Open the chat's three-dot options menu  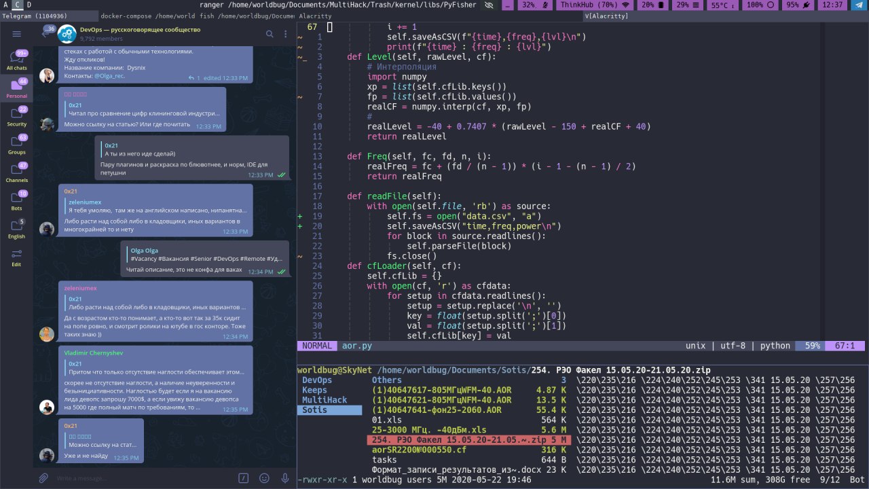[x=286, y=34]
